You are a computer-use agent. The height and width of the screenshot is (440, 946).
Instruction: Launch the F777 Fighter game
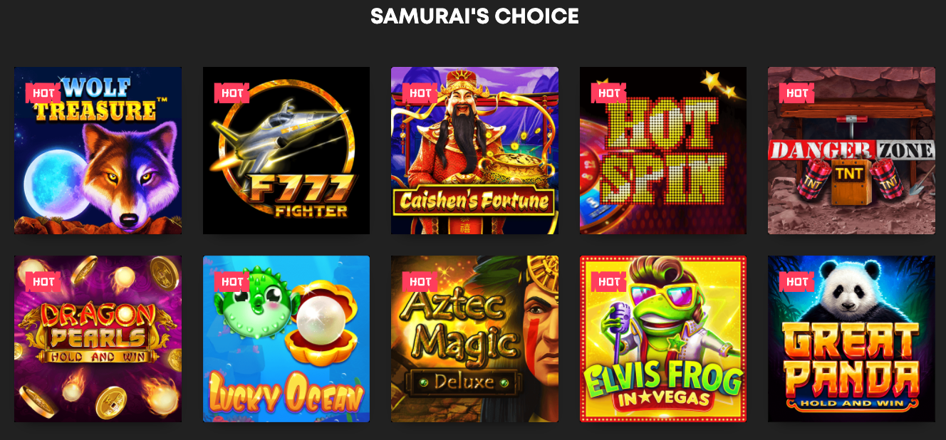286,150
